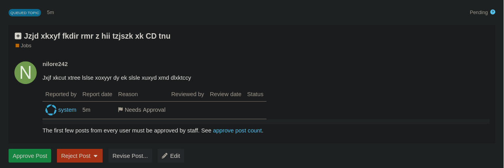Approve the queued post
504x168 pixels.
pos(30,156)
